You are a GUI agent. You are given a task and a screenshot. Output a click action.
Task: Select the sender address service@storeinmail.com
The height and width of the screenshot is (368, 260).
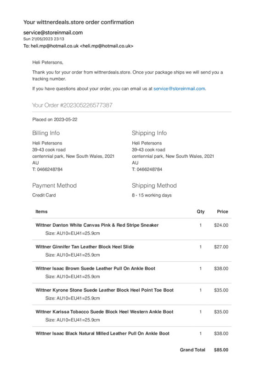pyautogui.click(x=53, y=33)
